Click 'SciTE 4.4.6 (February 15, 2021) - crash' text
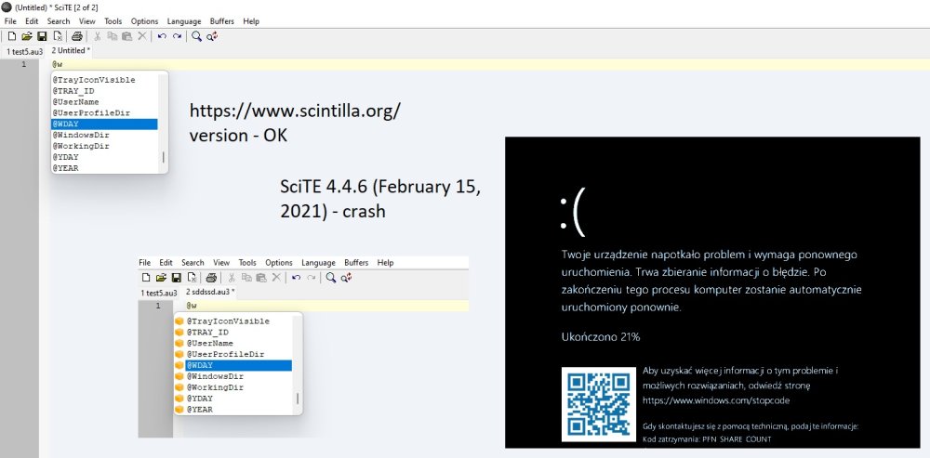The image size is (930, 458). point(380,199)
